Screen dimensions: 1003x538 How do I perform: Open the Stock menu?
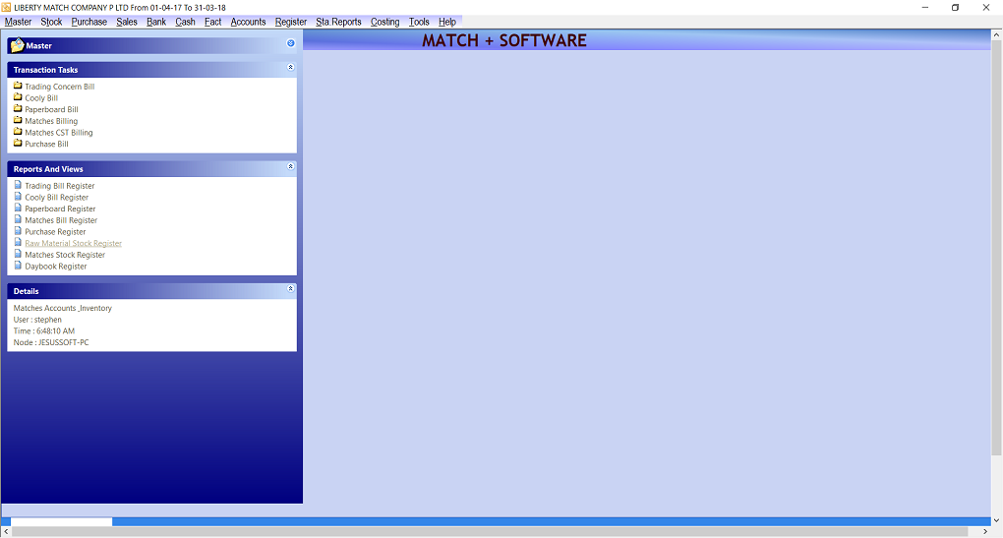[x=51, y=22]
